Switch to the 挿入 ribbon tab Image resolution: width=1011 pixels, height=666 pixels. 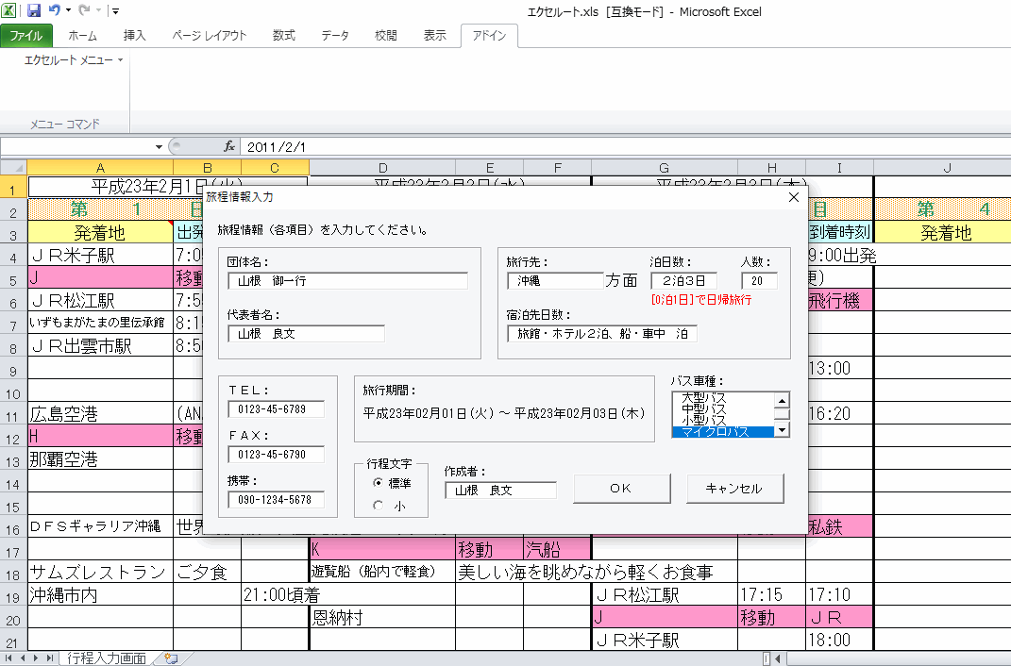click(x=134, y=36)
